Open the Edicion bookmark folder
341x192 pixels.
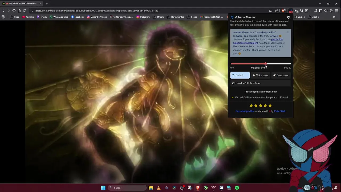pos(299,17)
